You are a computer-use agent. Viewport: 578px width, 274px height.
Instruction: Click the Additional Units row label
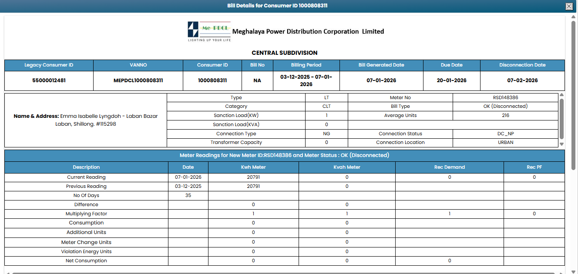point(86,233)
